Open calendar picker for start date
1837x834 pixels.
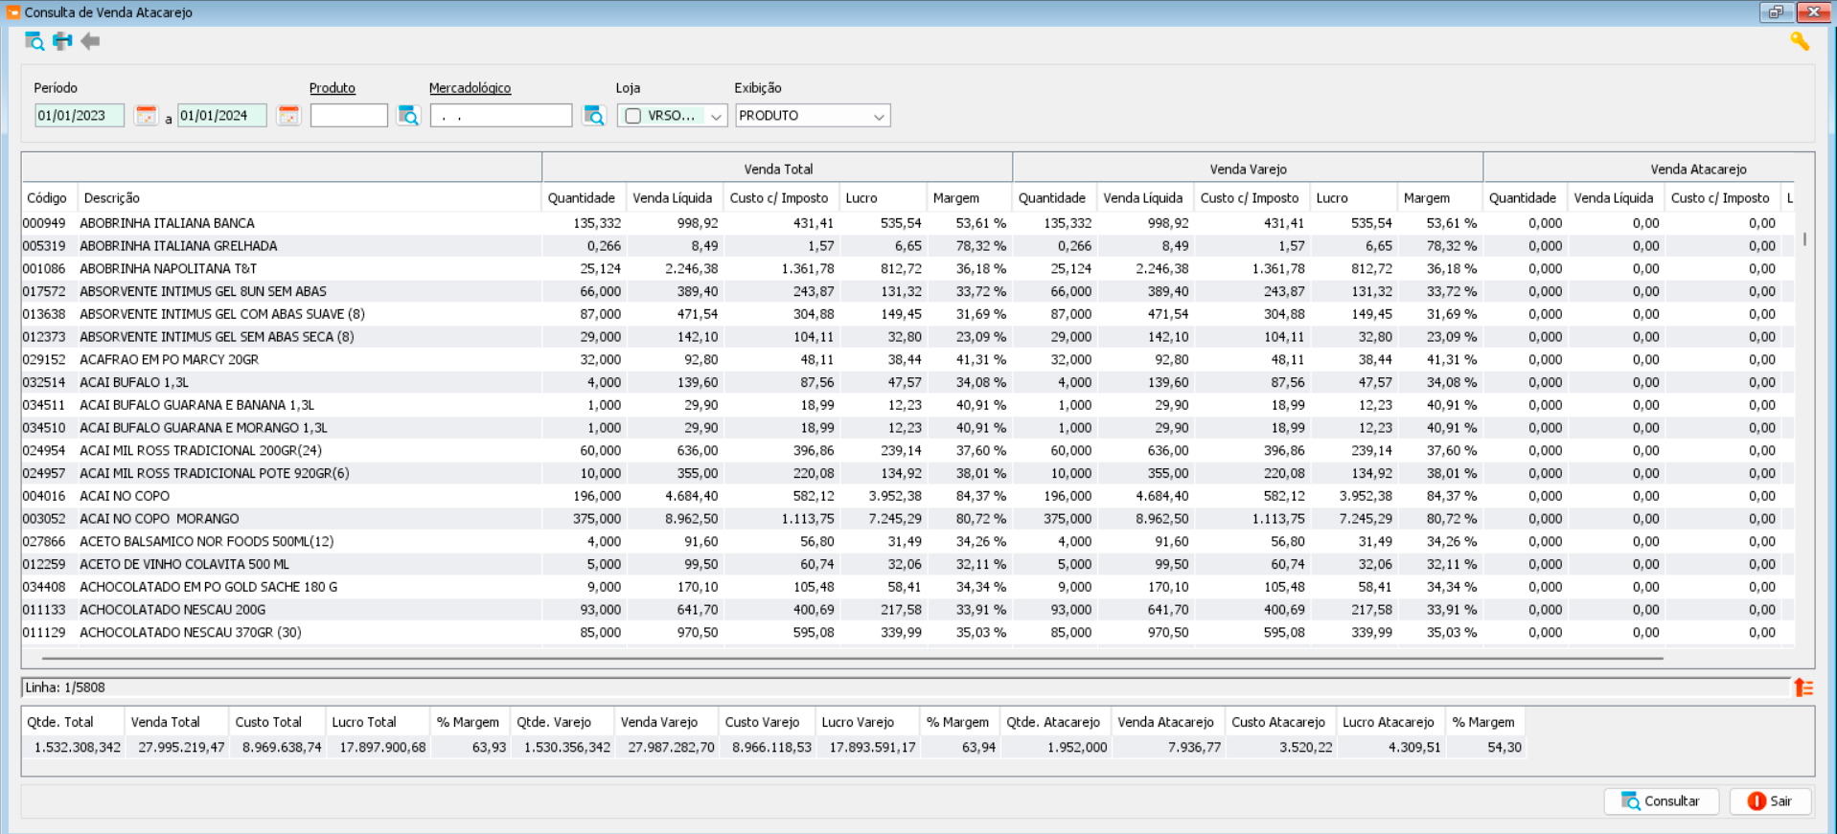tap(146, 116)
